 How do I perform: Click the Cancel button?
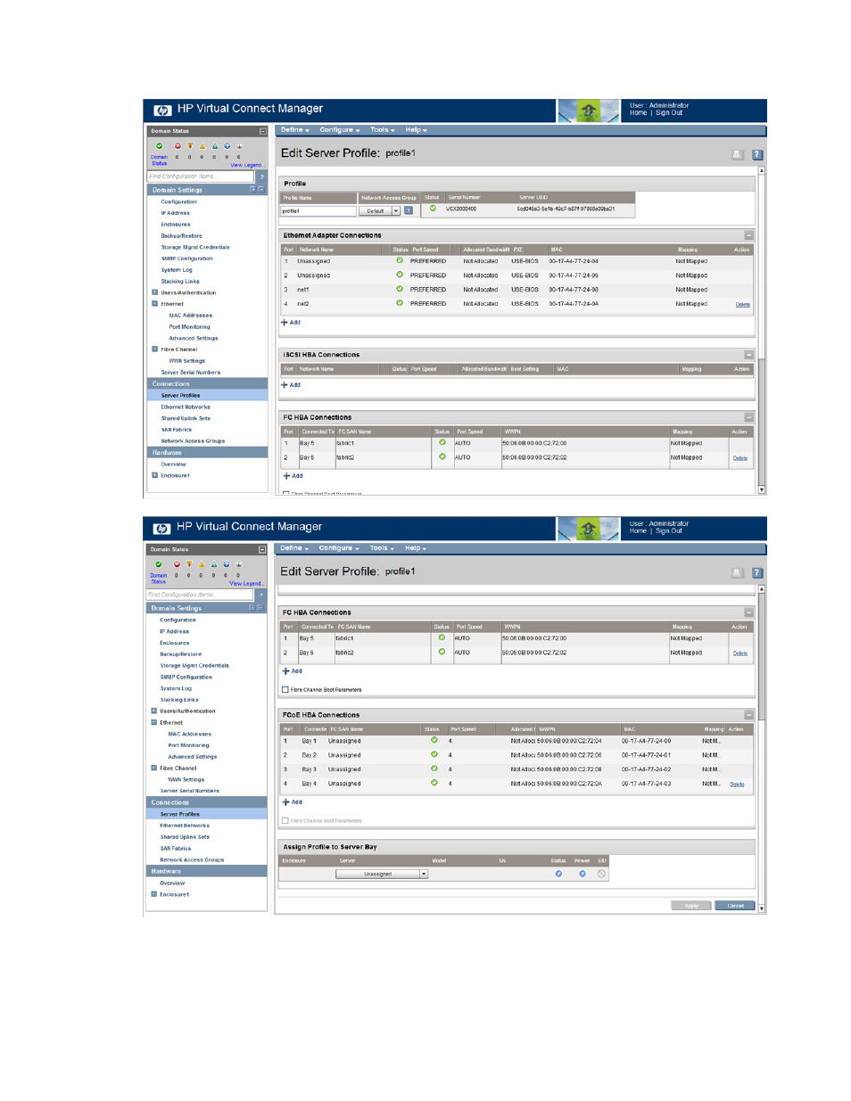click(x=735, y=906)
